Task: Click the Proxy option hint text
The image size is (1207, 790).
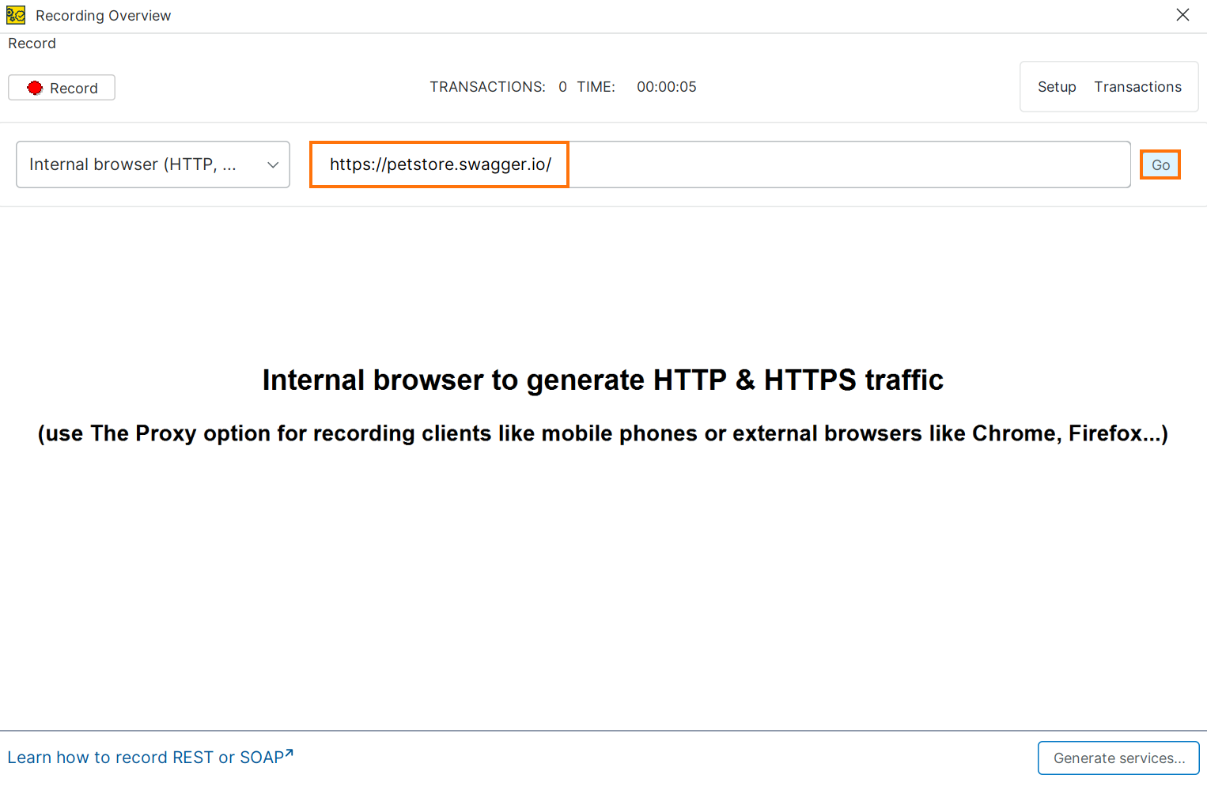Action: pyautogui.click(x=603, y=433)
